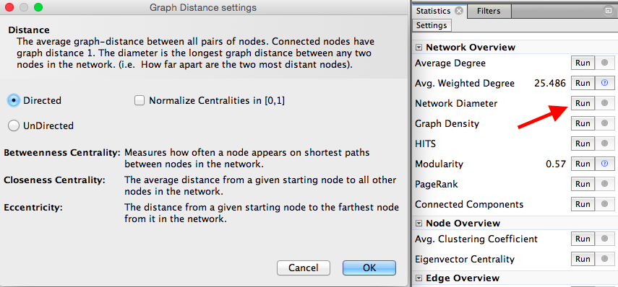Screen dimensions: 618x287
Task: Open the Avg. Weighted Degree report icon
Action: [604, 84]
